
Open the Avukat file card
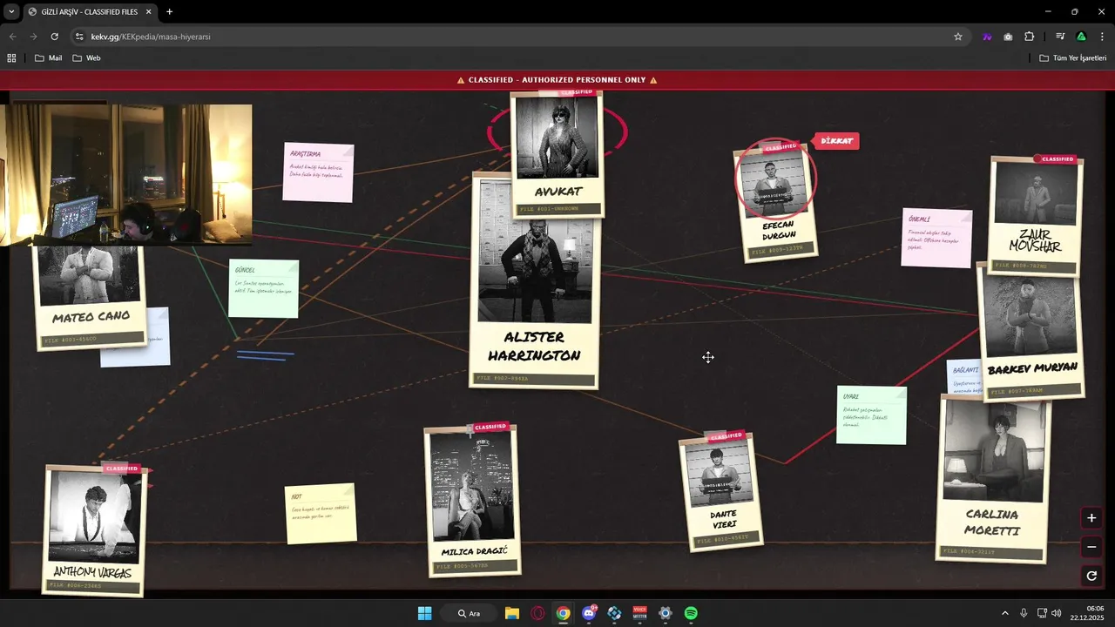tap(557, 154)
